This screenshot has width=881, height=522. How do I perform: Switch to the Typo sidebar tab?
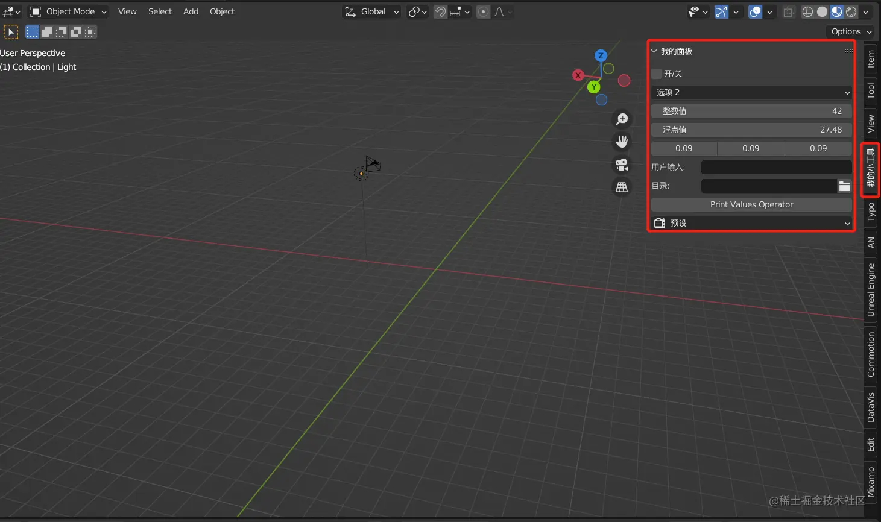tap(871, 212)
